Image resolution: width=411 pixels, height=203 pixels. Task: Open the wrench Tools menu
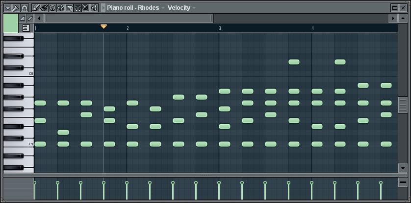pyautogui.click(x=16, y=8)
